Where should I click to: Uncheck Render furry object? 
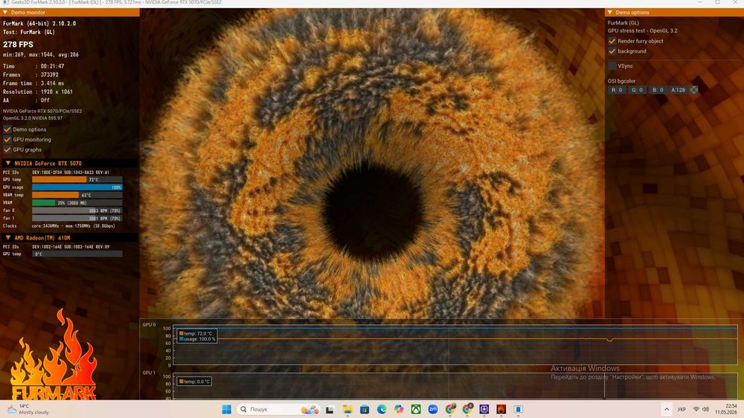click(612, 41)
